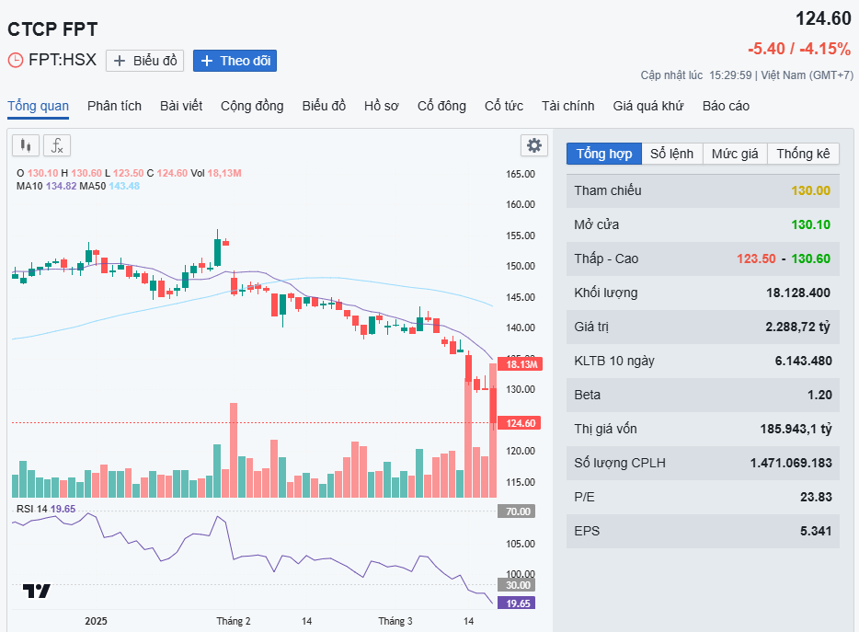Click the MA50 143.48 indicator label
859x632 pixels.
(109, 186)
